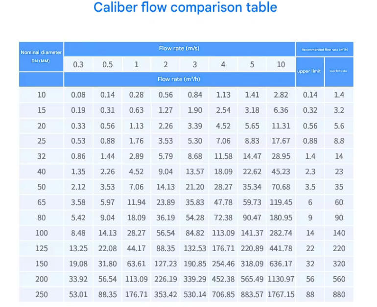Select the "Flow rate (m³/h)" subheader band
377x307 pixels.
click(179, 79)
